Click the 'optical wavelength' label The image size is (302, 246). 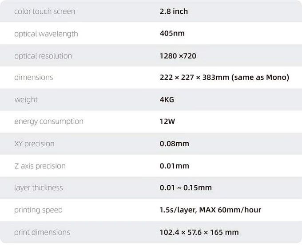point(46,34)
